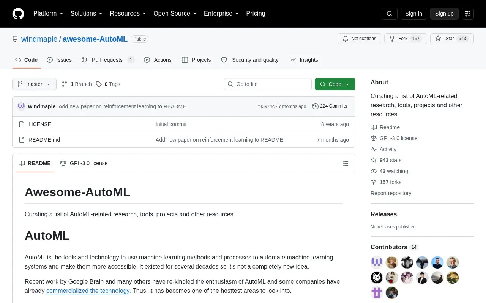This screenshot has height=303, width=486.
Task: Expand the green Code dropdown button
Action: pos(335,84)
